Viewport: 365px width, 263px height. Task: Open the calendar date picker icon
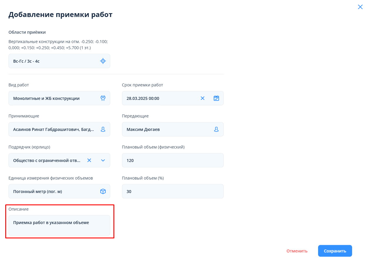[216, 98]
